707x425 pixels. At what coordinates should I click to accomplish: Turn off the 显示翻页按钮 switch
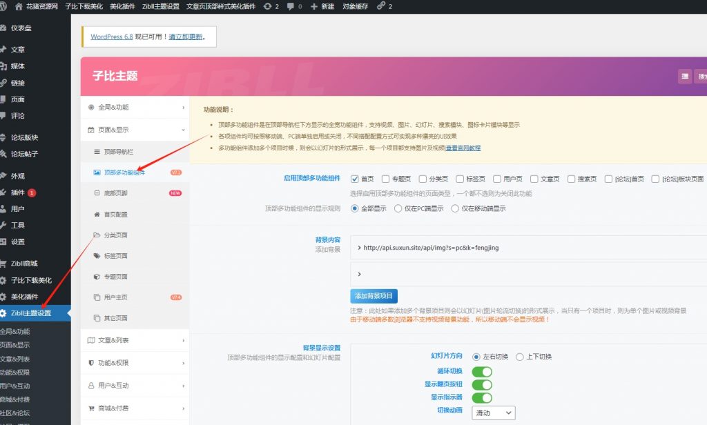coord(481,385)
